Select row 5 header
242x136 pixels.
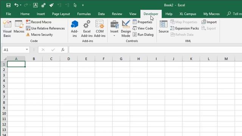pos(4,86)
